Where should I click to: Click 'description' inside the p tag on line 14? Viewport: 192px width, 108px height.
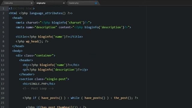coord(65,70)
